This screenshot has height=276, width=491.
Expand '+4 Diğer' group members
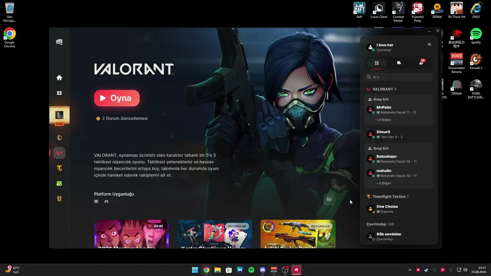point(384,120)
